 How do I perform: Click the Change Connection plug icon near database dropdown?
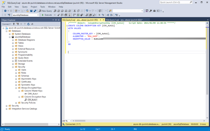pos(9,15)
